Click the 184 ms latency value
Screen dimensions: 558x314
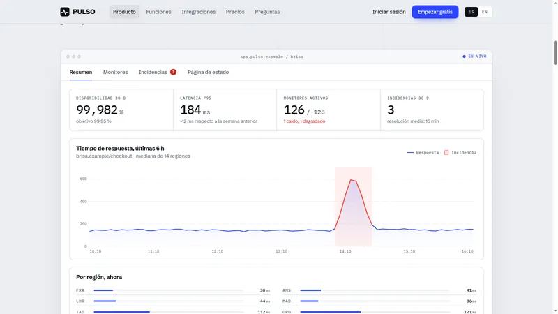pos(195,110)
